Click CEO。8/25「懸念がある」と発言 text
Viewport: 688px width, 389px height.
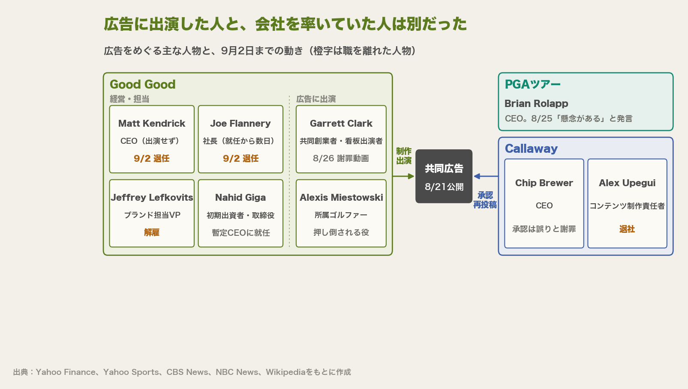[x=568, y=119]
